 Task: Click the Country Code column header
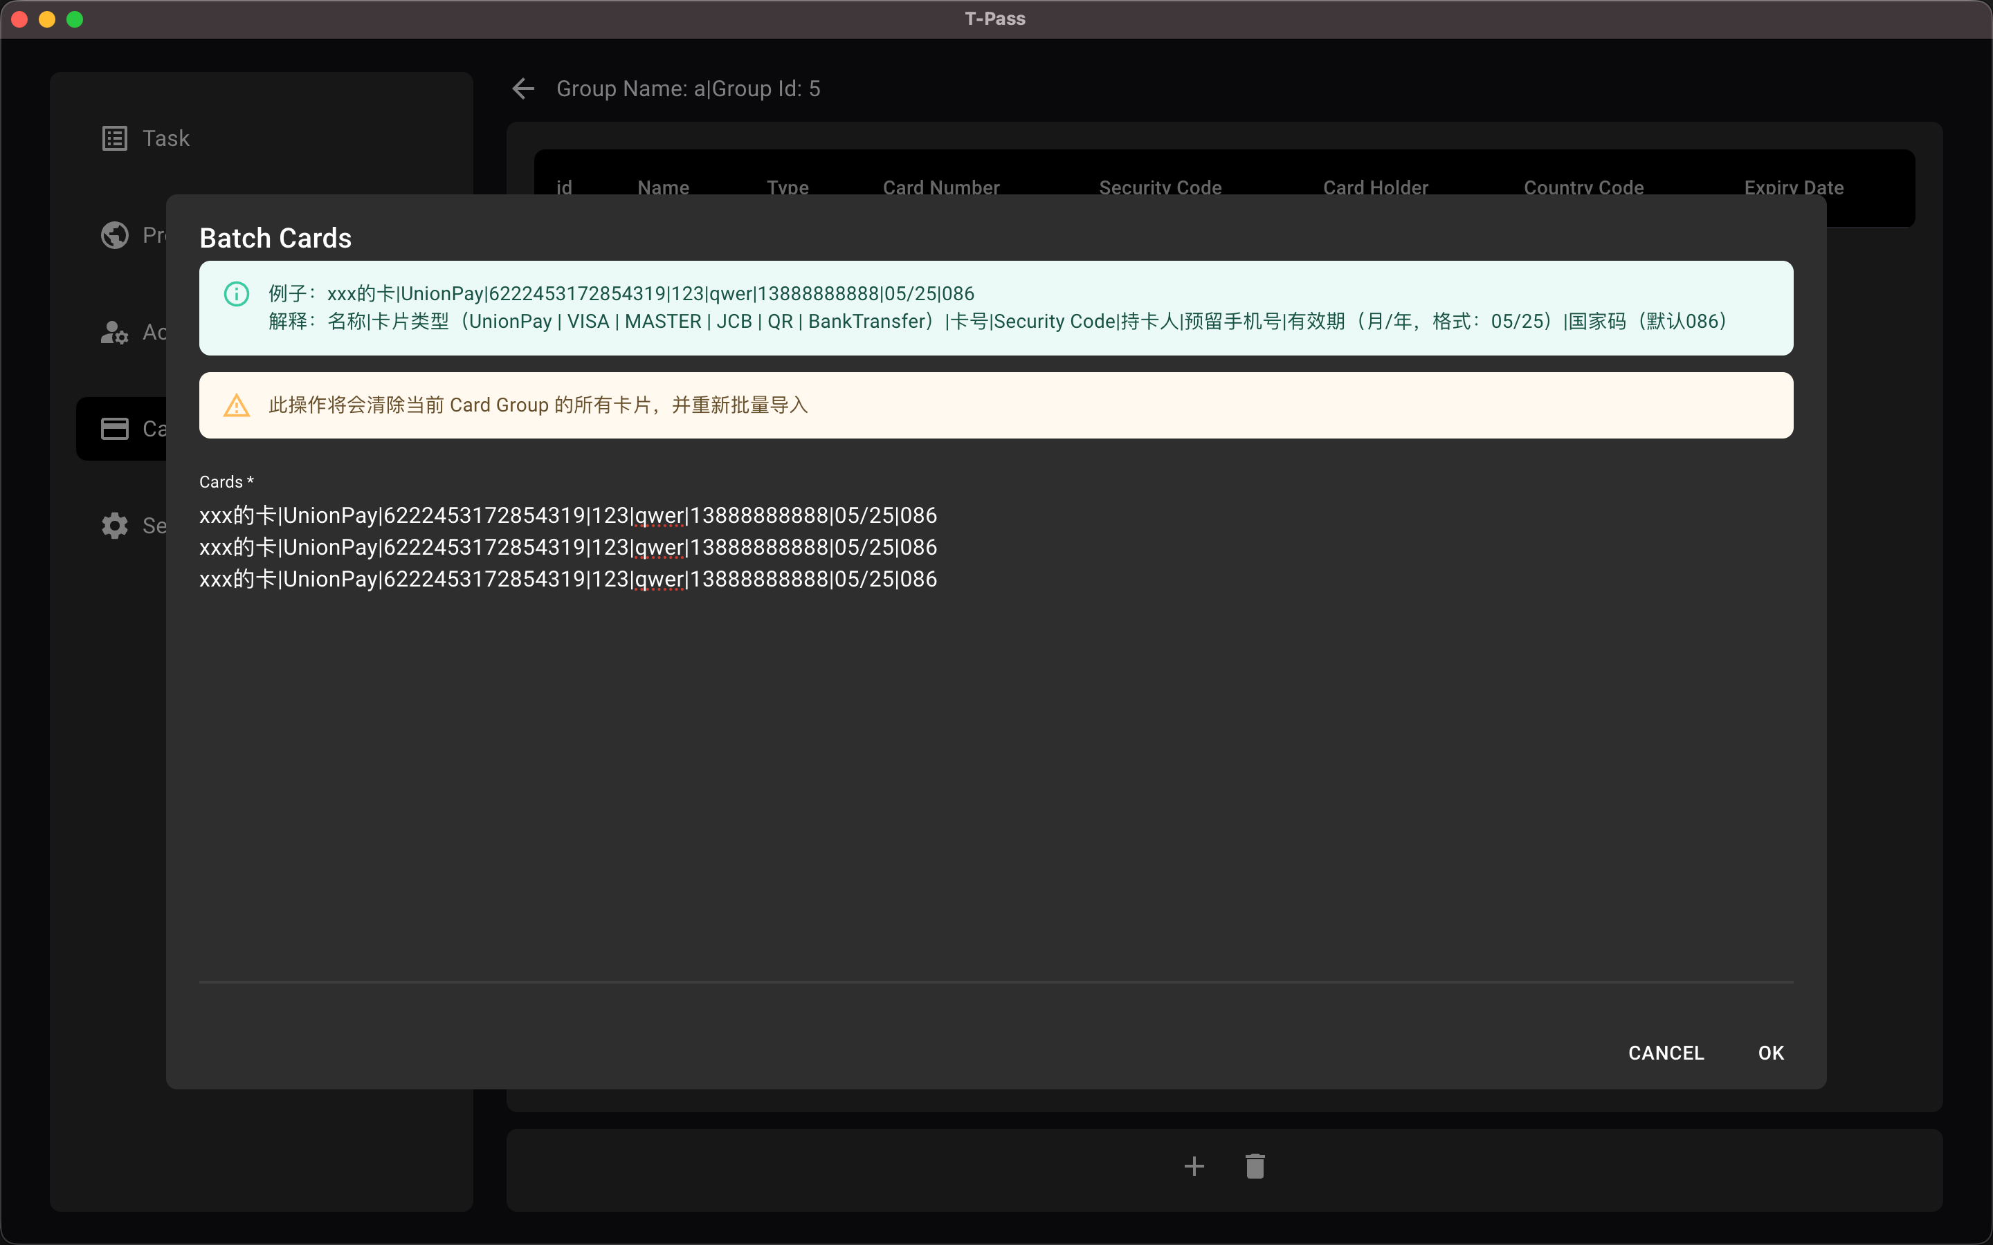click(1583, 186)
